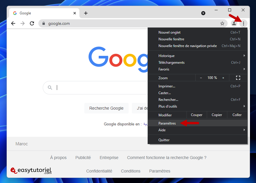Click the padlock site info icon

tap(44, 23)
